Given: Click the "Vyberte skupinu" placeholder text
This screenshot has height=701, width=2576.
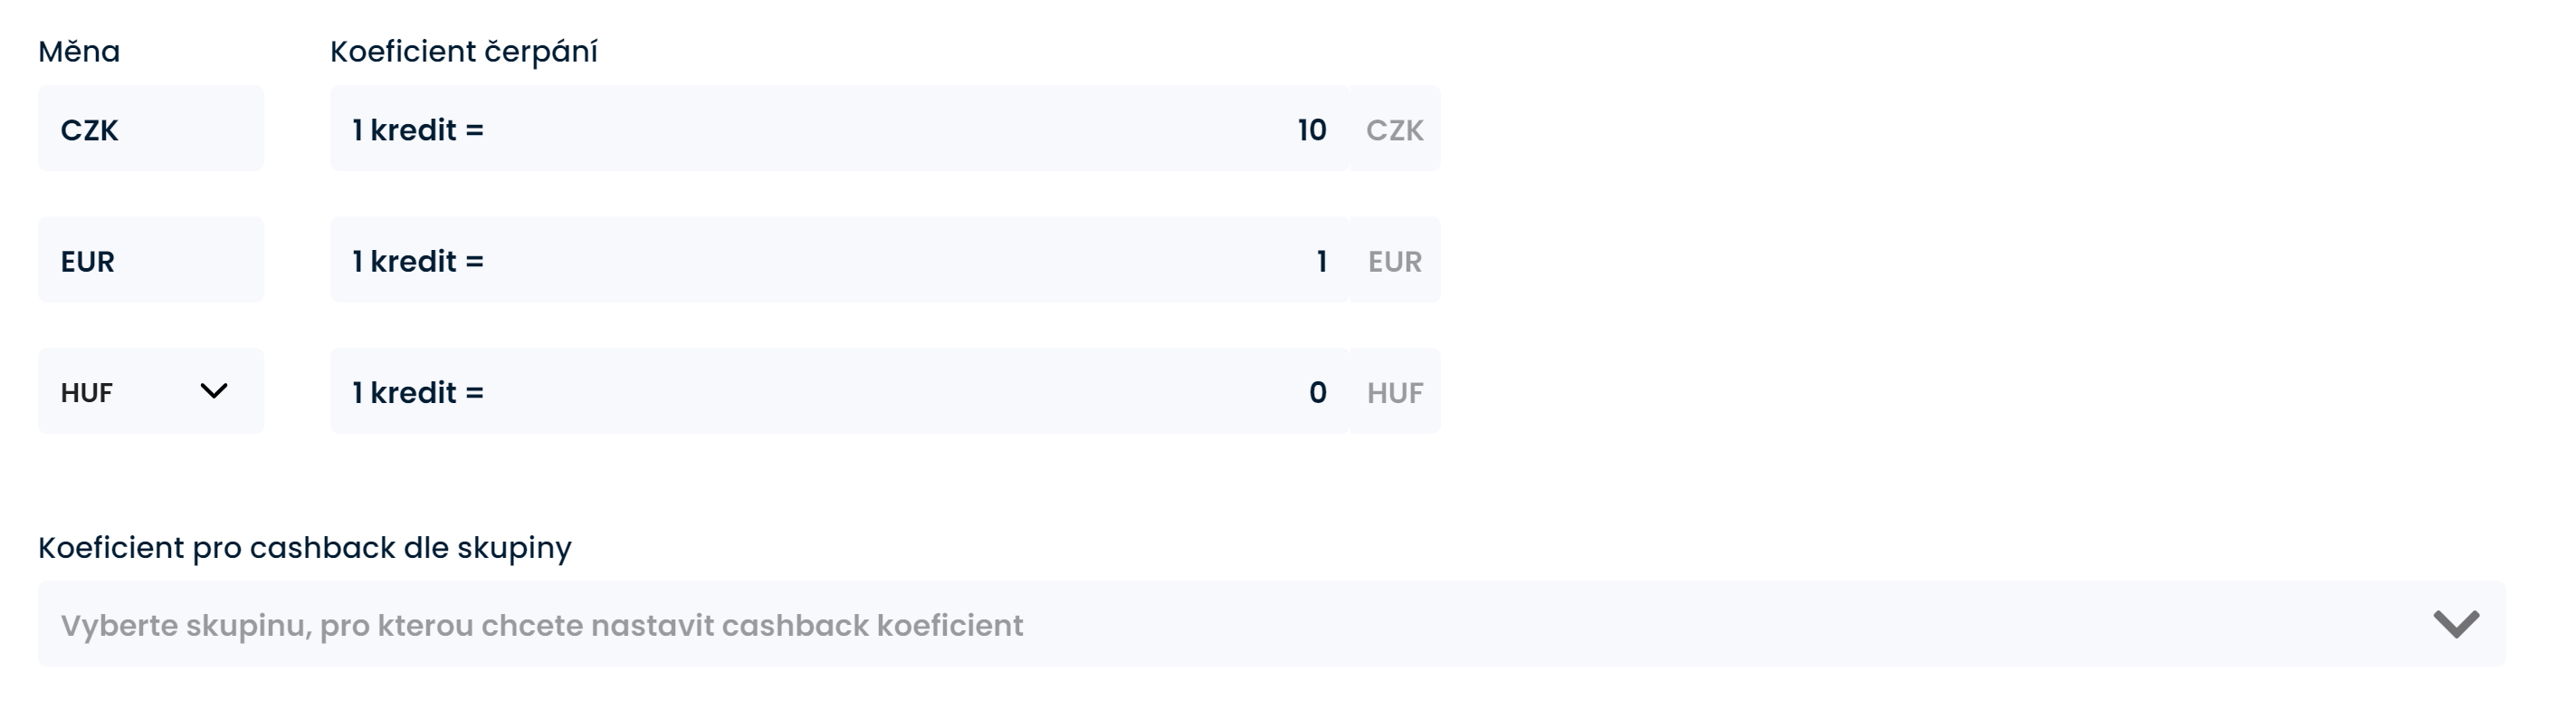Looking at the screenshot, I should [x=541, y=625].
